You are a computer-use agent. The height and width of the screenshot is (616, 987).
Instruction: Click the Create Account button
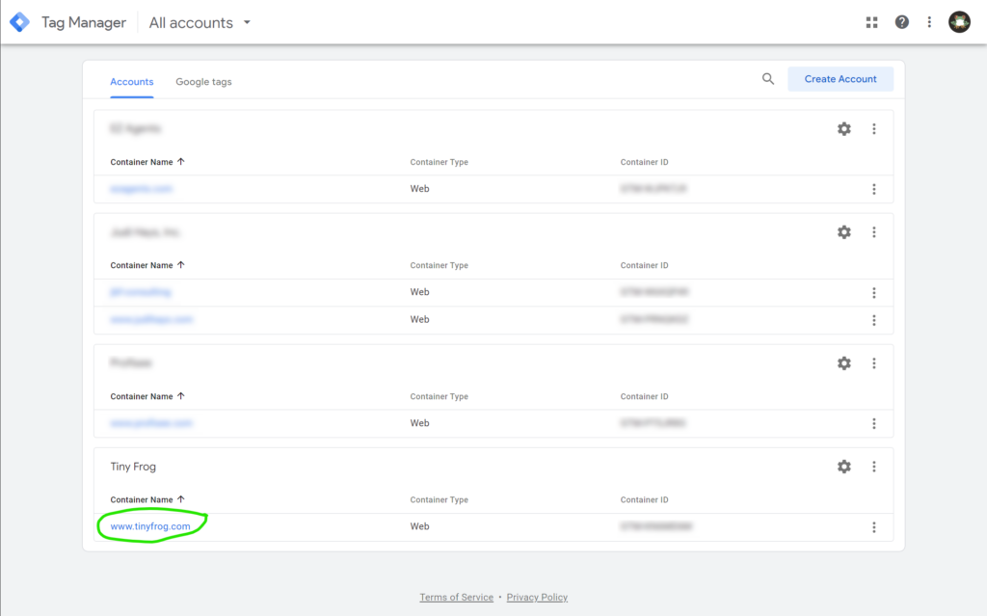[x=840, y=79]
